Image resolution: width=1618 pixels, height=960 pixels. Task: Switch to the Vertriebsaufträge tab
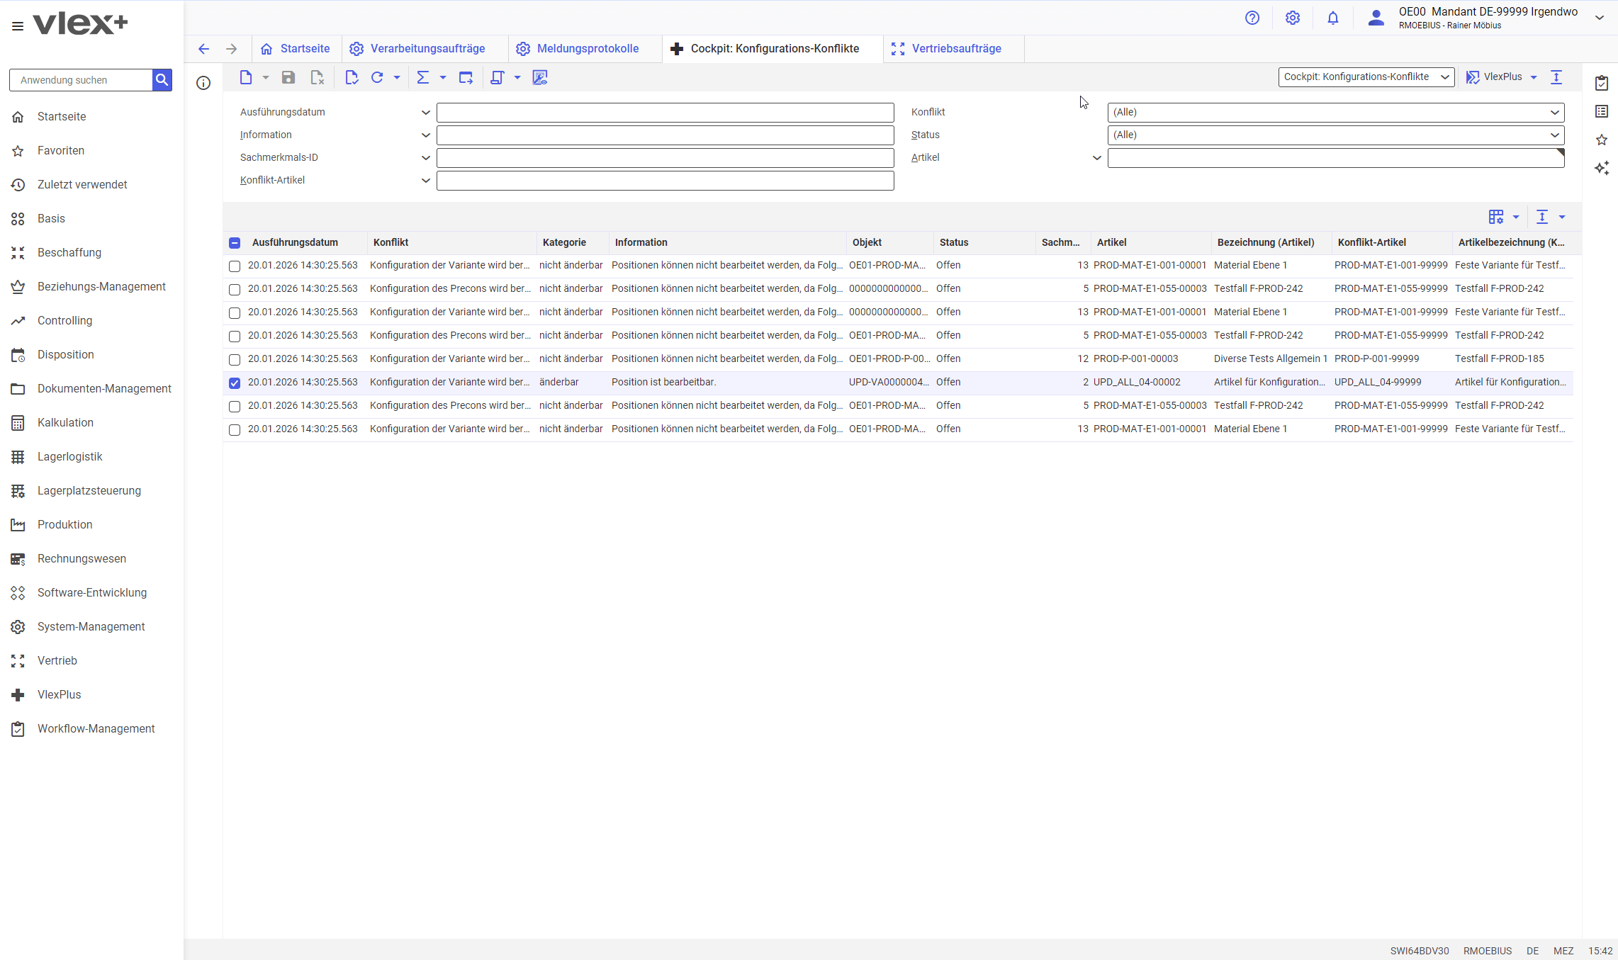[x=955, y=49]
